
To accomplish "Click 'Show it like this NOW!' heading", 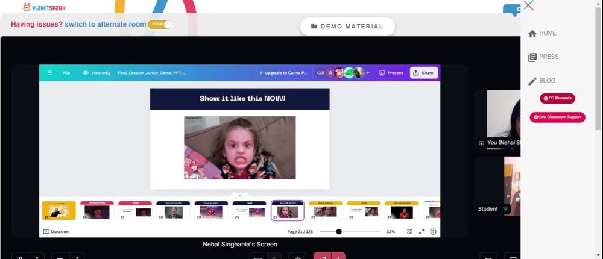I will 242,98.
